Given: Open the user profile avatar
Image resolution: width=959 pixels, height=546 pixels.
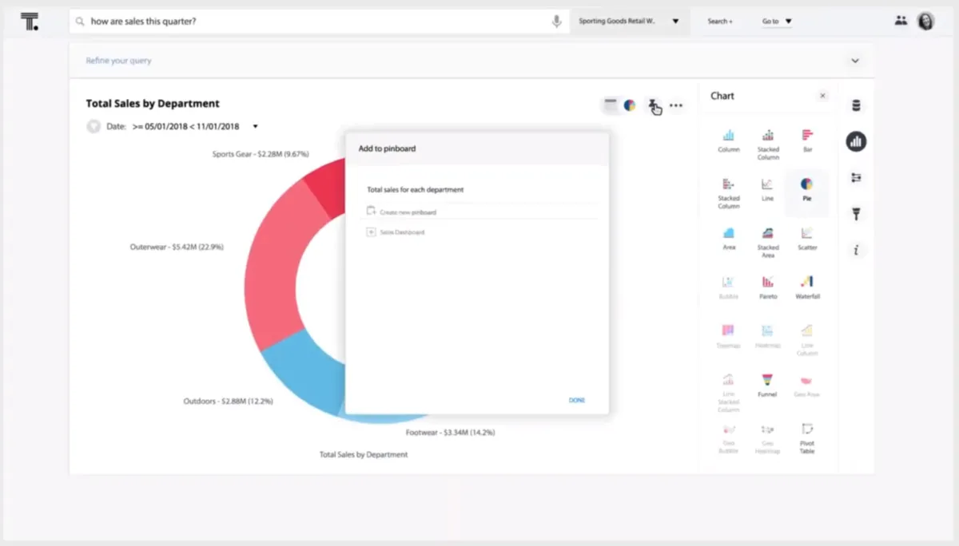Looking at the screenshot, I should click(925, 22).
